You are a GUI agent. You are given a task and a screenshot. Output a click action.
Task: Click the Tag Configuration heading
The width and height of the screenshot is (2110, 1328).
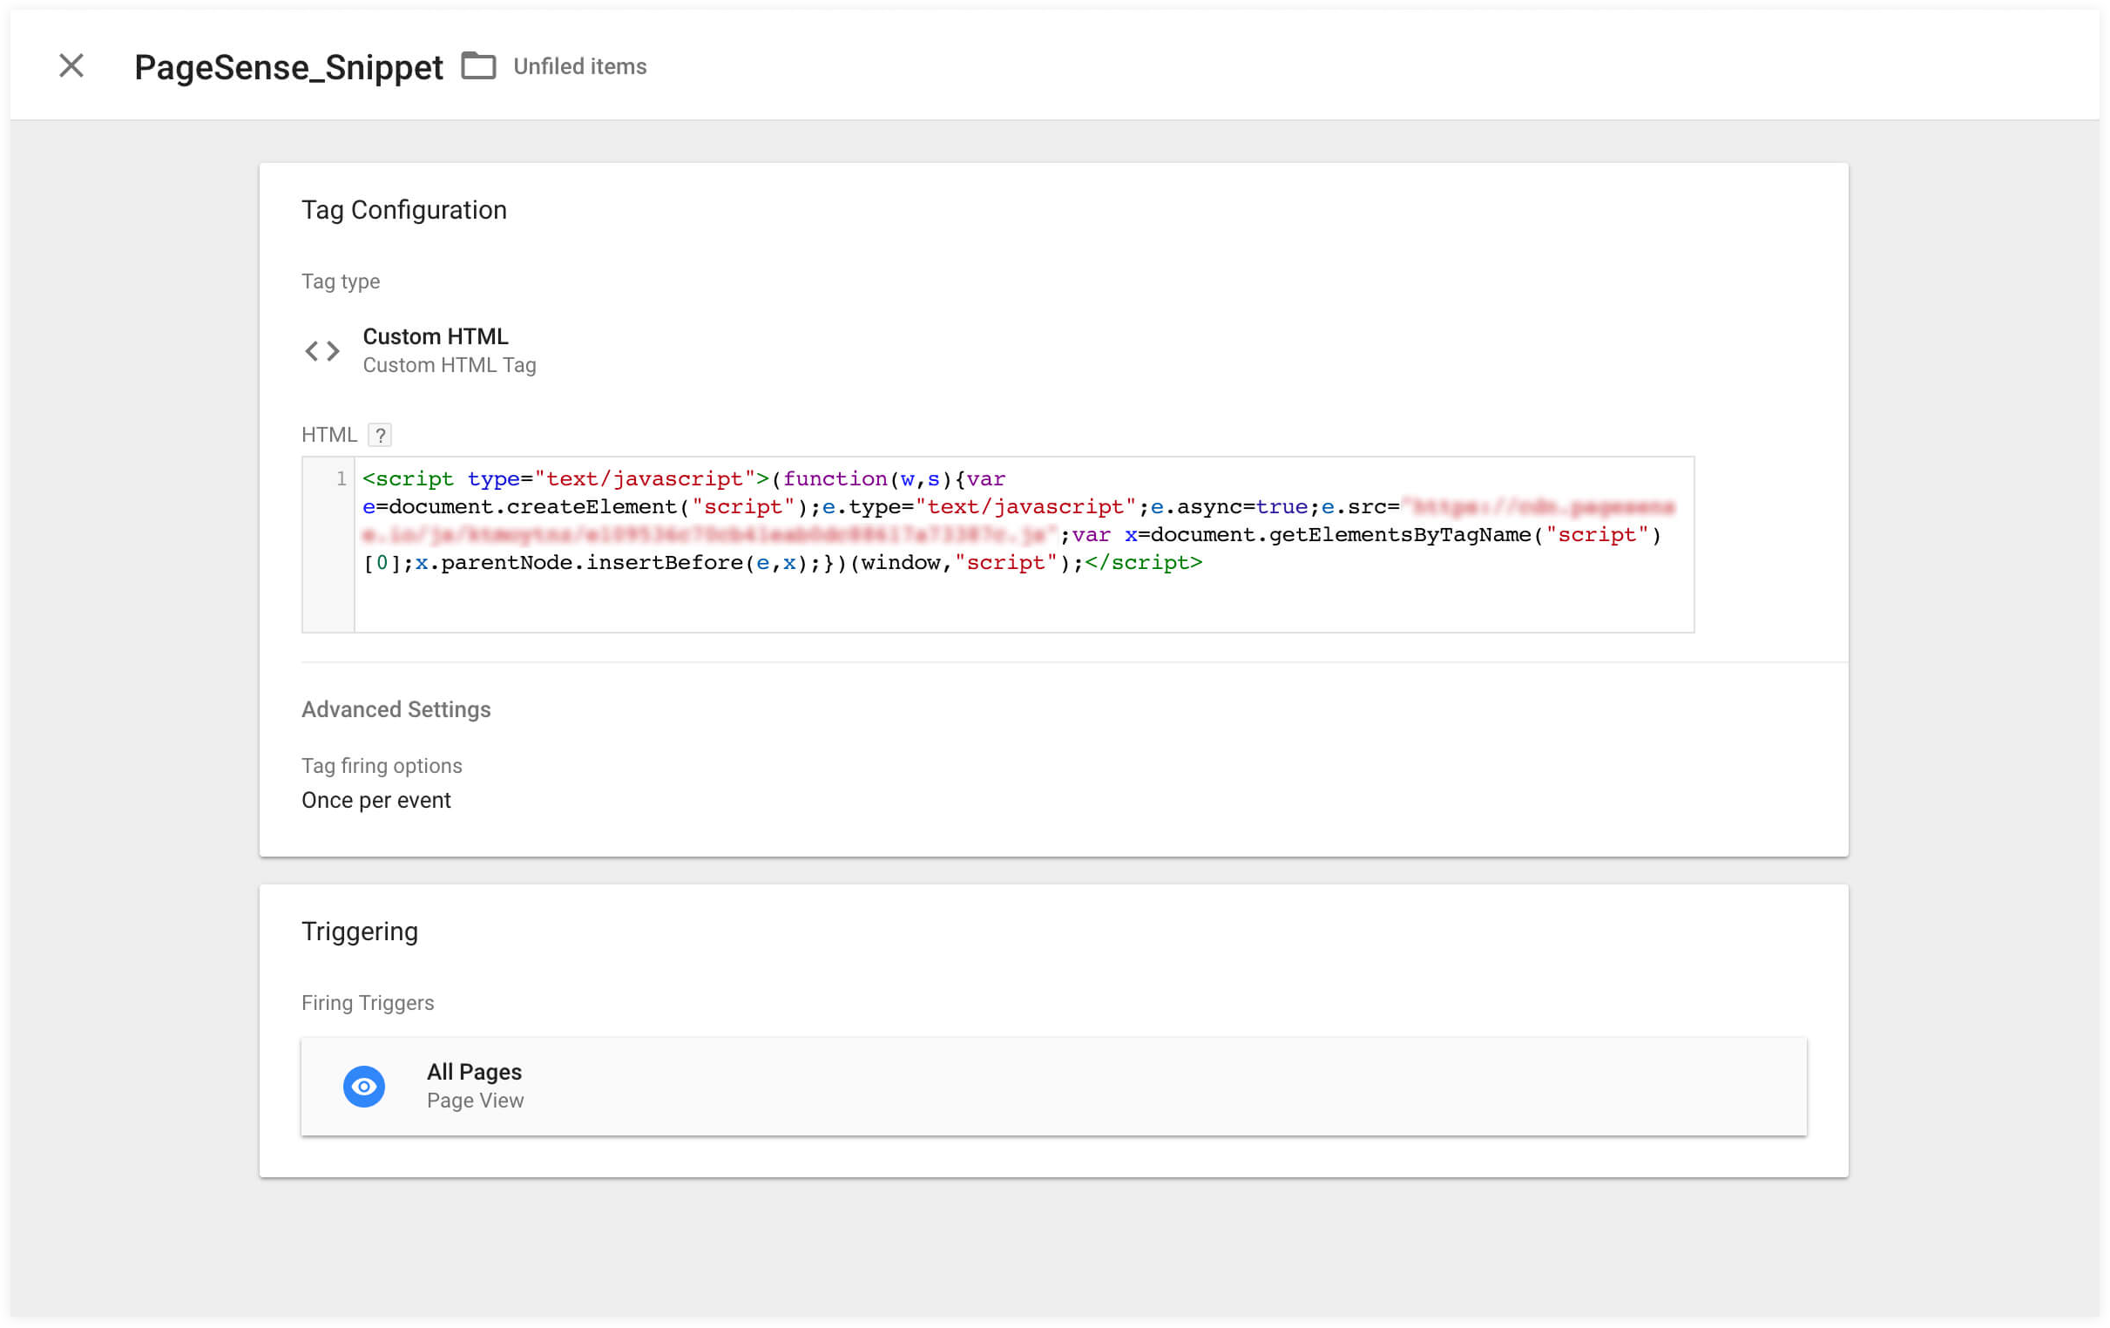point(404,210)
